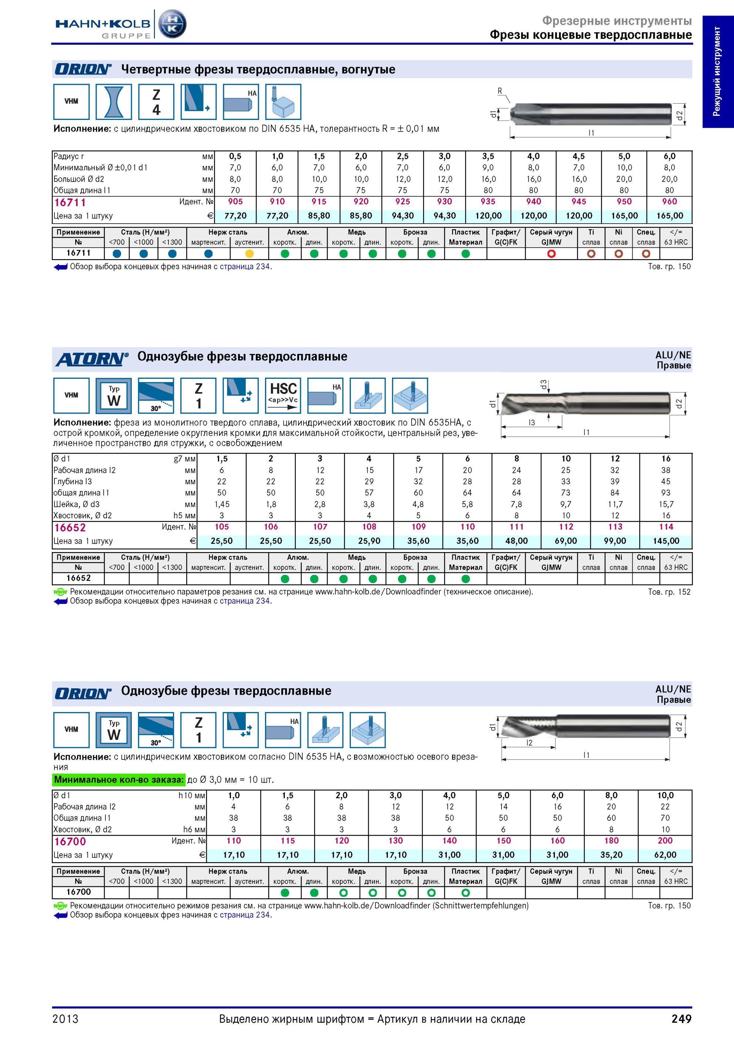Click the ATORN single-flute cutter drawing with d3 dimension

pos(588,409)
